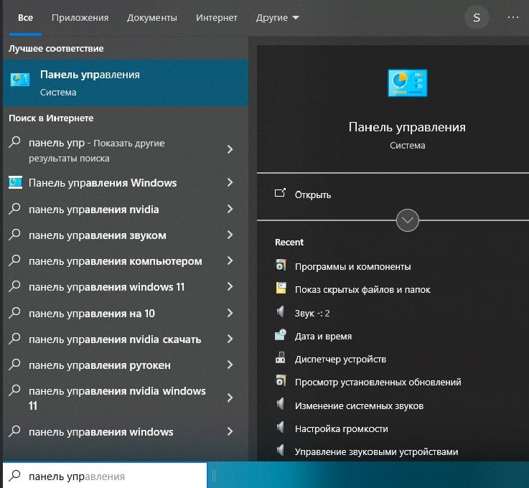Screen dimensions: 529x488
Task: Click the magnifier icon in the search box
Action: coord(15,475)
